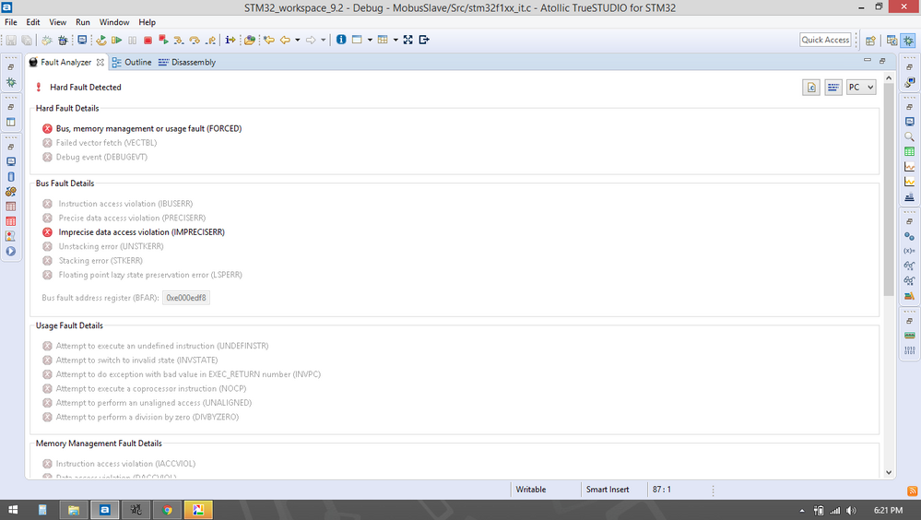This screenshot has width=921, height=520.
Task: Open the Breakpoints view icon in right sidebar
Action: (x=909, y=236)
